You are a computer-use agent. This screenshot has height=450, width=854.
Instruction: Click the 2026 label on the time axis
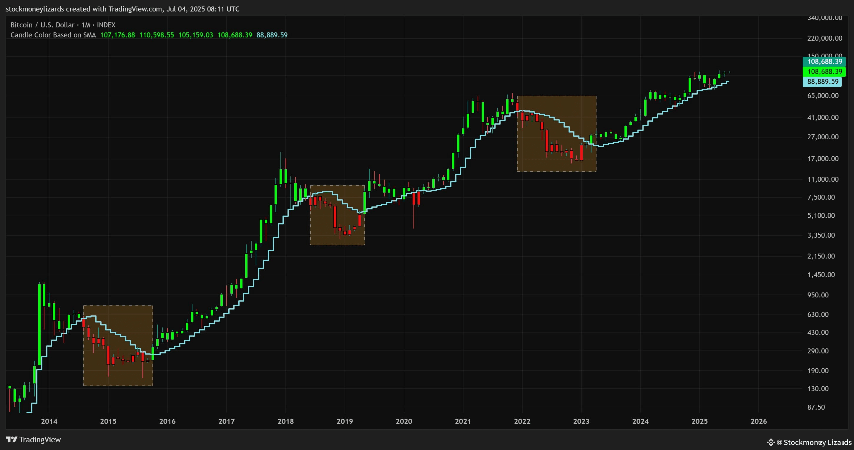(759, 421)
